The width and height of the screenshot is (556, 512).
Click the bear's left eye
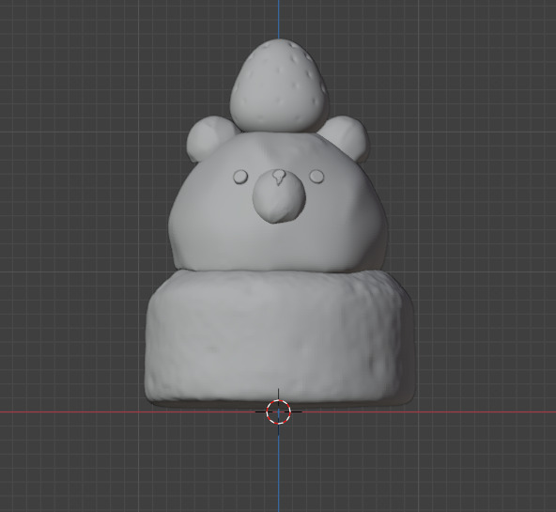click(240, 177)
